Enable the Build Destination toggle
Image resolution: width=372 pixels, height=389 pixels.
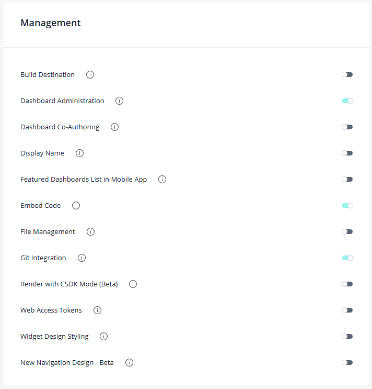point(347,75)
